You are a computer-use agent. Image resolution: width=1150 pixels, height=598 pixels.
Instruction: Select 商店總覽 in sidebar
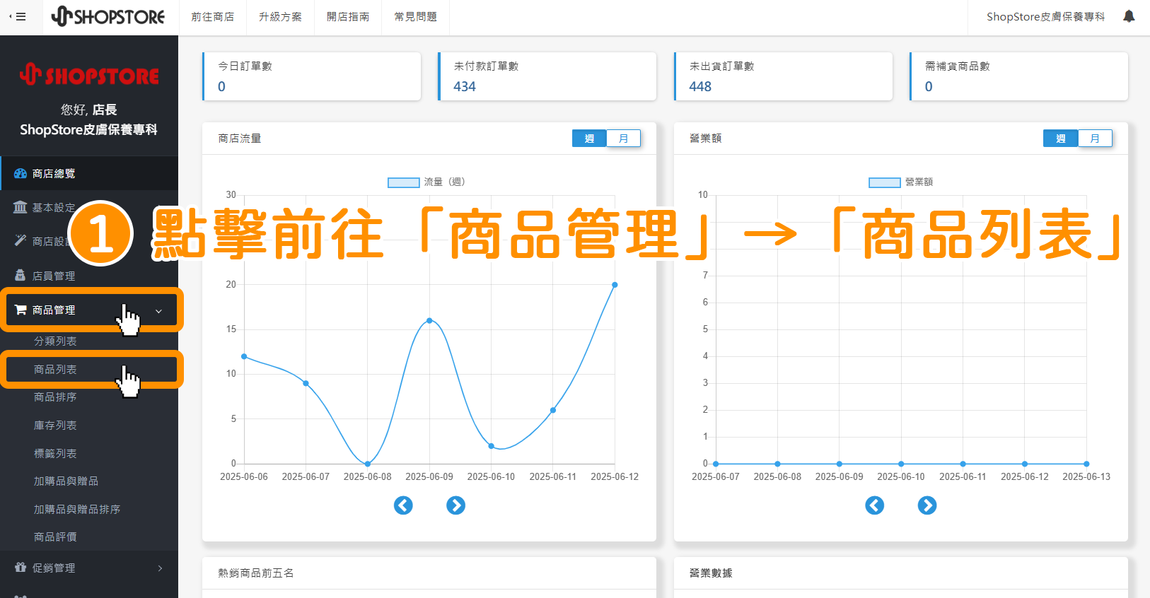[89, 173]
